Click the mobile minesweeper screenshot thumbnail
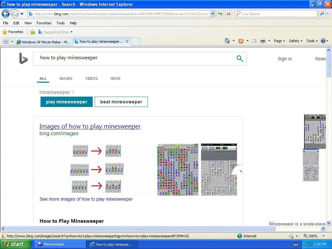 [x=219, y=170]
